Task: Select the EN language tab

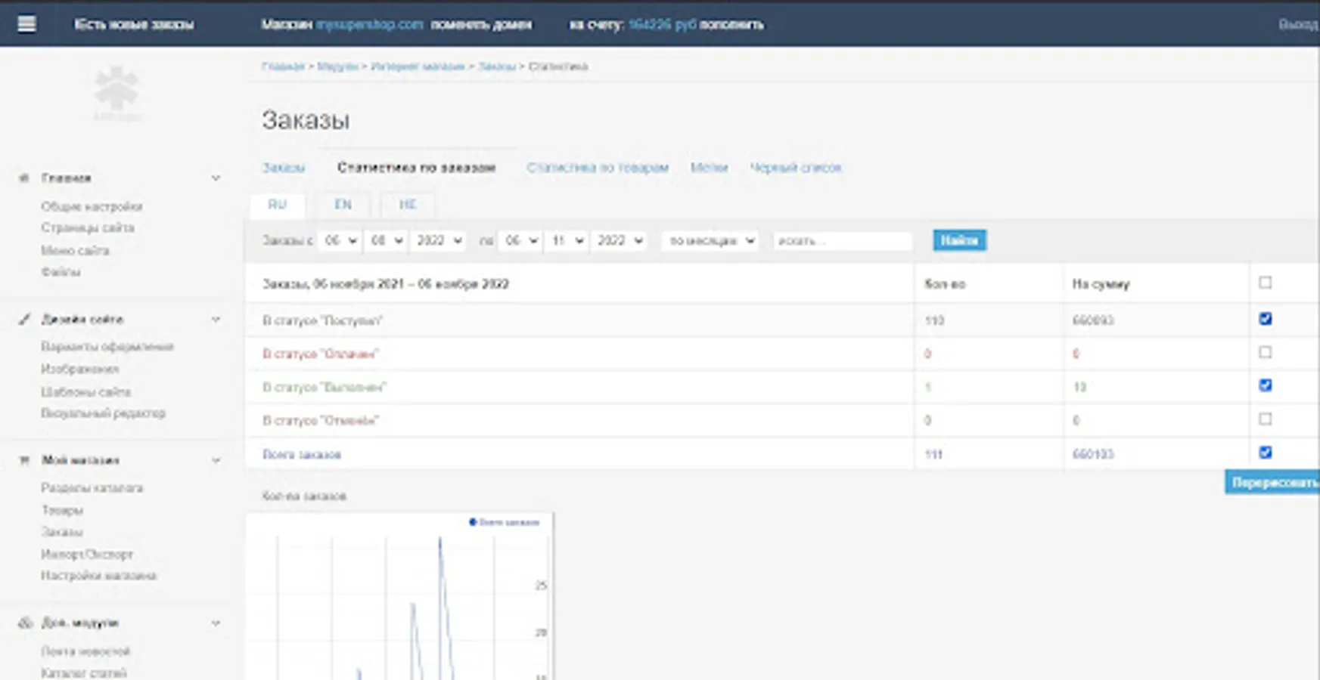Action: (x=343, y=205)
